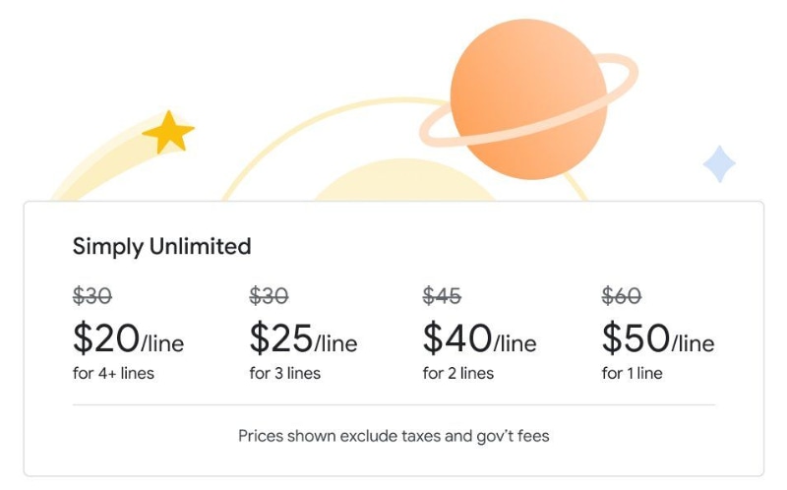Image resolution: width=787 pixels, height=490 pixels.
Task: Click the light blue sparkle icon
Action: [x=719, y=164]
